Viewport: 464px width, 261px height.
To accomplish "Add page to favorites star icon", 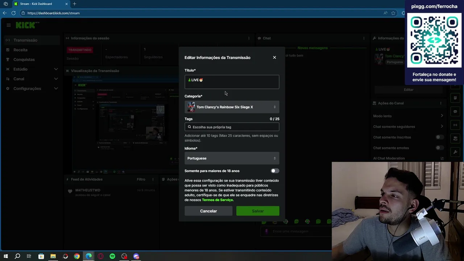I will 393,13.
